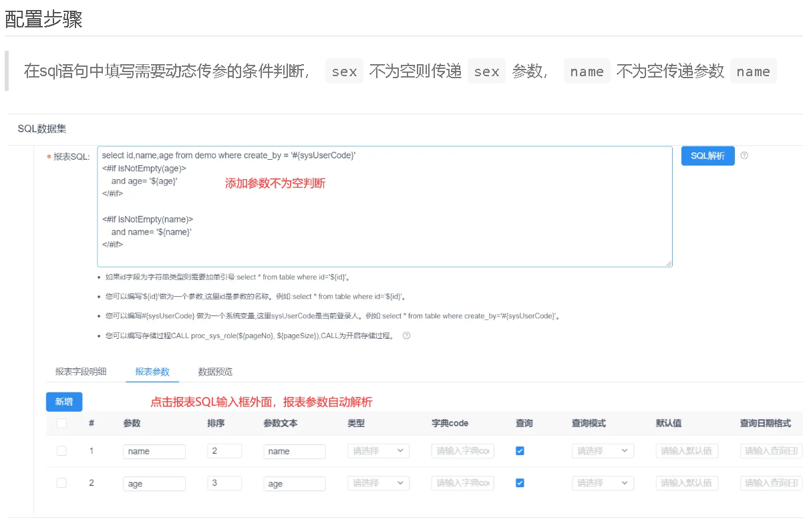Expand the 查询模式 dropdown for name row

point(603,451)
